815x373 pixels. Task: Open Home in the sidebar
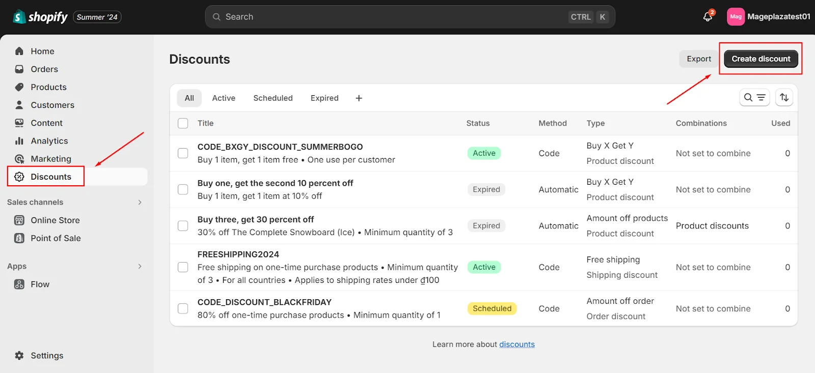pyautogui.click(x=42, y=51)
